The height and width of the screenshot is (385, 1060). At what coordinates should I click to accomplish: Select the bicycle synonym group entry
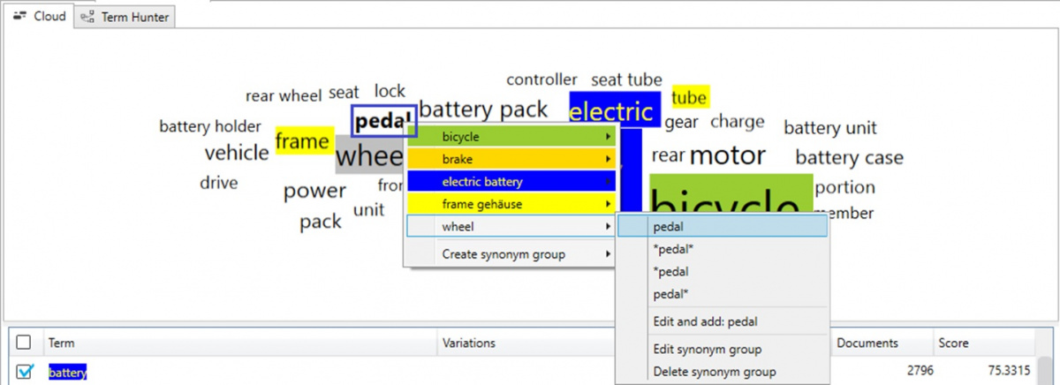point(511,137)
